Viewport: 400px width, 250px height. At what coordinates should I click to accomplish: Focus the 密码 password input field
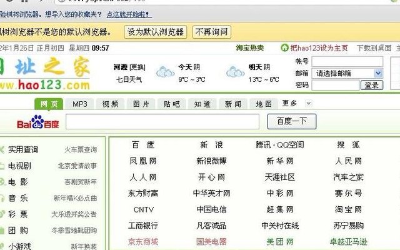336,85
